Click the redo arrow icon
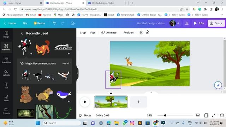 (63, 23)
